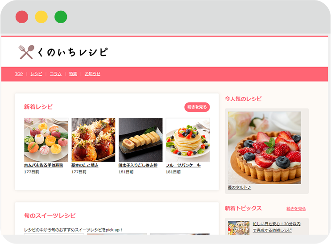
Task: Open the TOP navigation link
Action: [19, 74]
